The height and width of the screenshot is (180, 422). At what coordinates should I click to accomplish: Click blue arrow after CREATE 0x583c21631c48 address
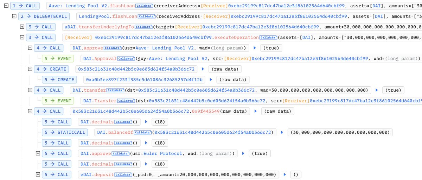pyautogui.click(x=203, y=69)
